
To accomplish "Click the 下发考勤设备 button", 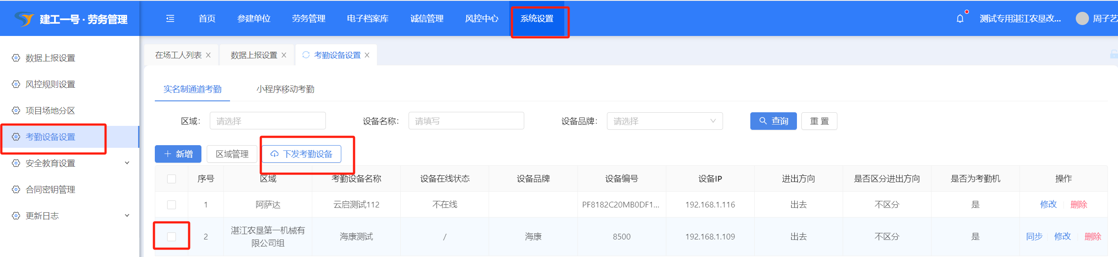I will (302, 154).
